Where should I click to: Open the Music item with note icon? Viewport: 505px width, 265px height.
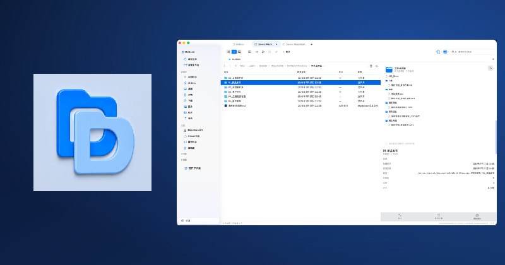(188, 119)
